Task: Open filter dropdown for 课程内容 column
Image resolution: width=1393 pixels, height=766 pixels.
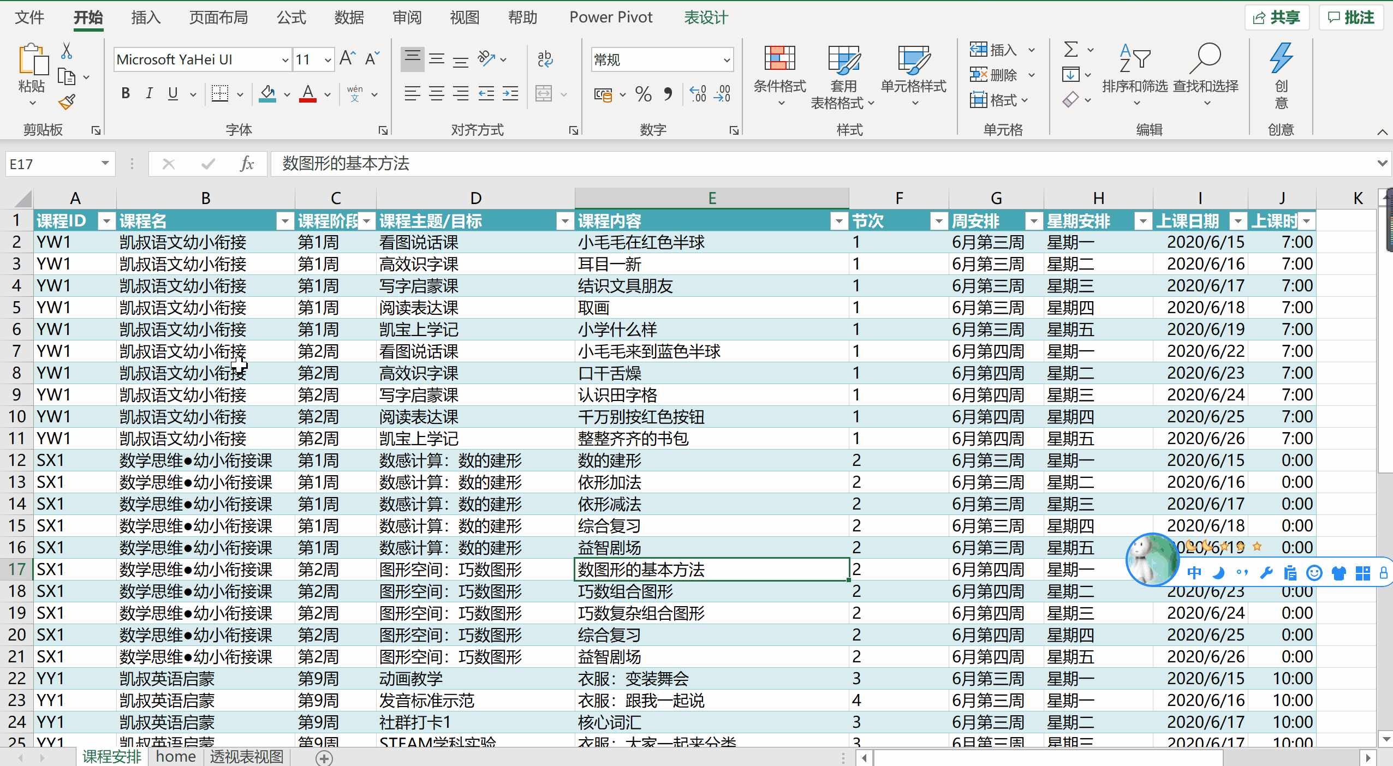Action: [x=838, y=221]
